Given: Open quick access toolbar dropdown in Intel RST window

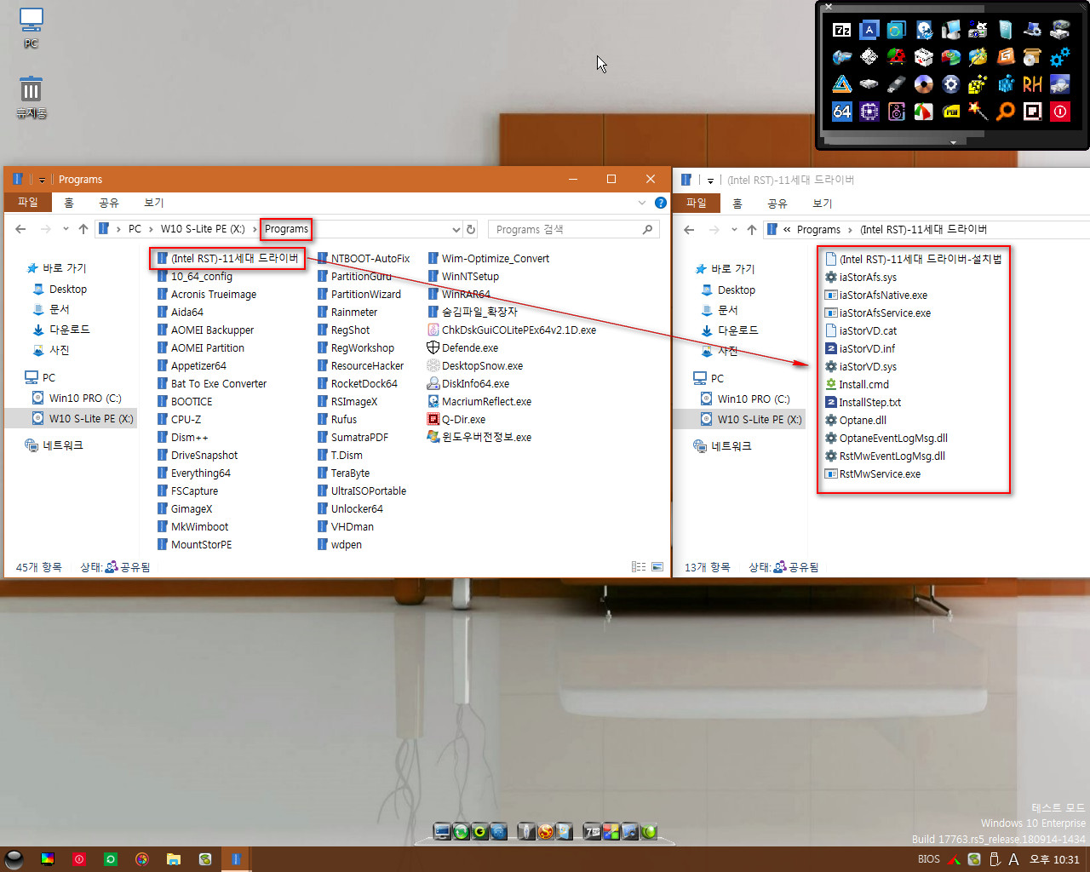Looking at the screenshot, I should (710, 181).
